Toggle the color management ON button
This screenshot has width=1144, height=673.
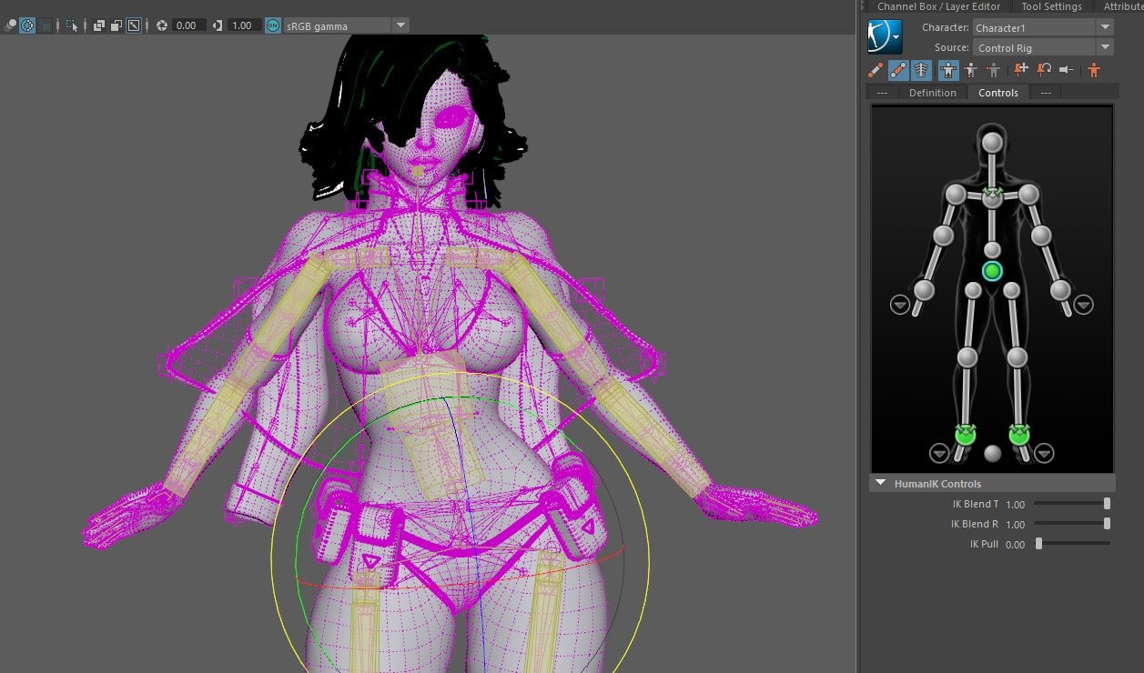click(x=273, y=25)
